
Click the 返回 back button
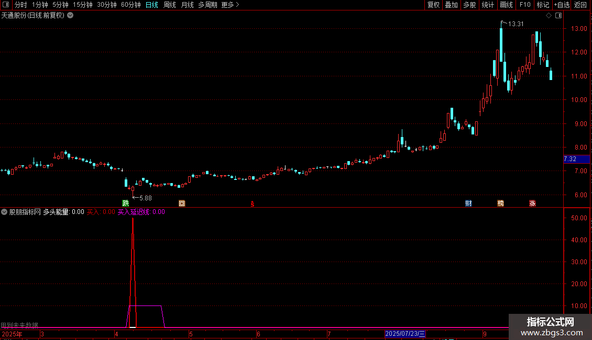(580, 5)
